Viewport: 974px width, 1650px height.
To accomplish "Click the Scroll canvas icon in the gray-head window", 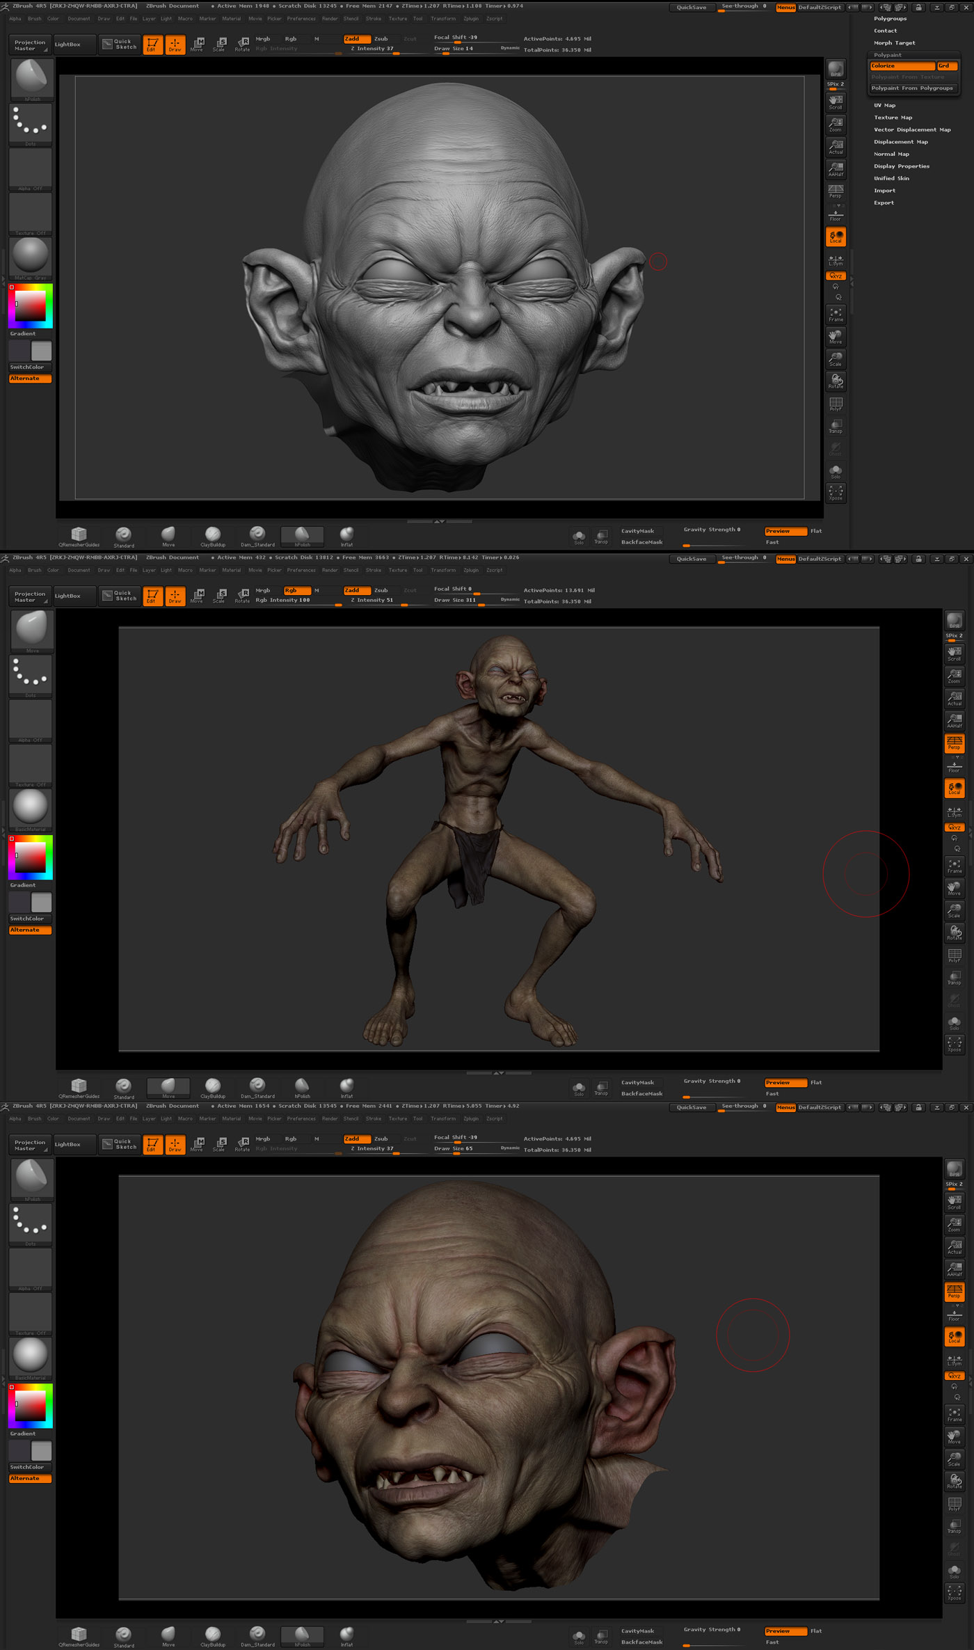I will coord(836,102).
